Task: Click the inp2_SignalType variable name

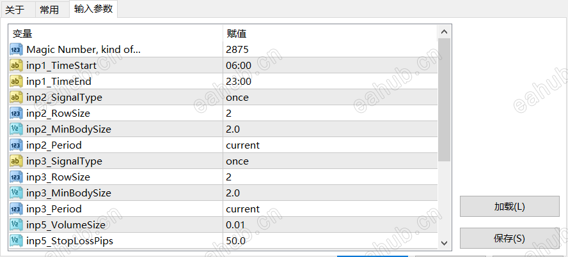Action: tap(64, 98)
